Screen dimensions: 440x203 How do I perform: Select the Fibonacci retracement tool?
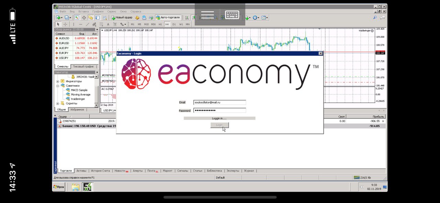pos(101,24)
